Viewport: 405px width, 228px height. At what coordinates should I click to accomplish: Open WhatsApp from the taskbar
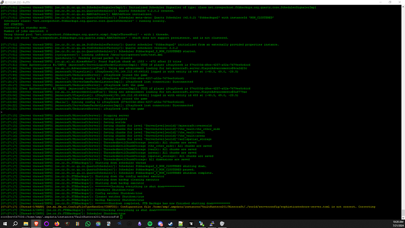click(x=87, y=224)
